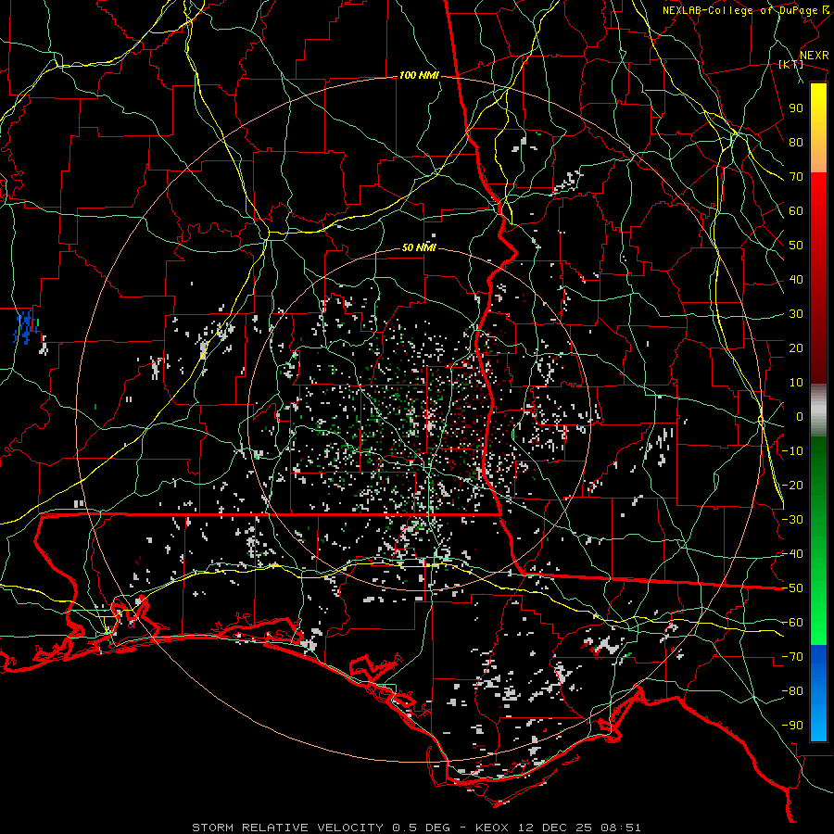This screenshot has height=834, width=834.
Task: Click the -80 value on velocity scale
Action: click(792, 691)
